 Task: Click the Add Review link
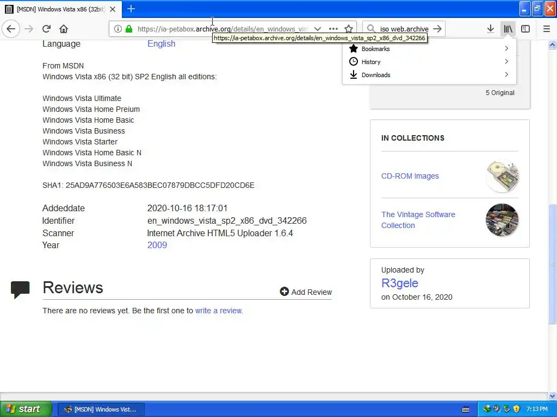(x=312, y=292)
